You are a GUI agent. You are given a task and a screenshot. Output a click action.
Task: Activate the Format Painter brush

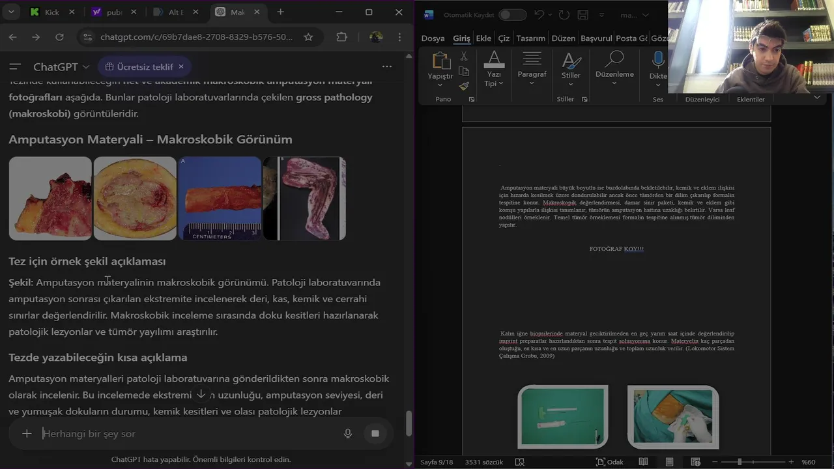pos(464,85)
